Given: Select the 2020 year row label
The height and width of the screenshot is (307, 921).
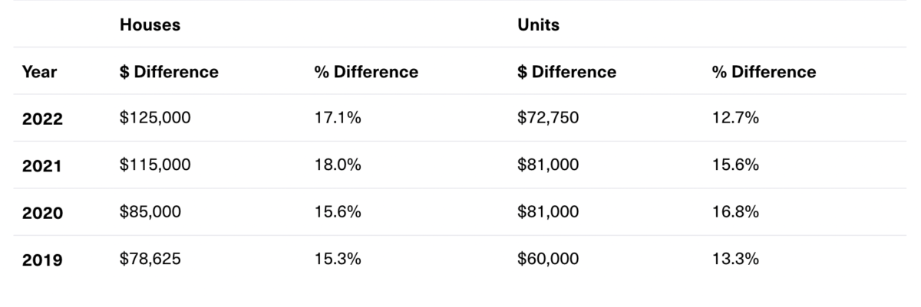Looking at the screenshot, I should 42,213.
